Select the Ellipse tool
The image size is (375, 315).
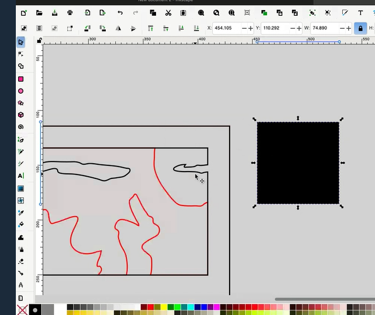[21, 91]
